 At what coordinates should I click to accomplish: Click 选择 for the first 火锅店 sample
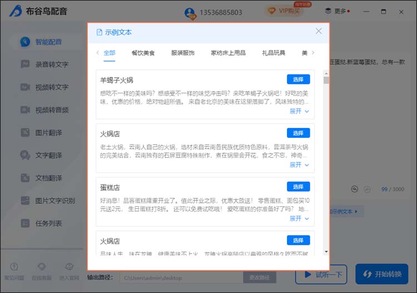[x=299, y=133]
